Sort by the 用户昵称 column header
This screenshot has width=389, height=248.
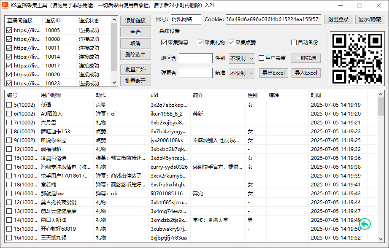[51, 95]
